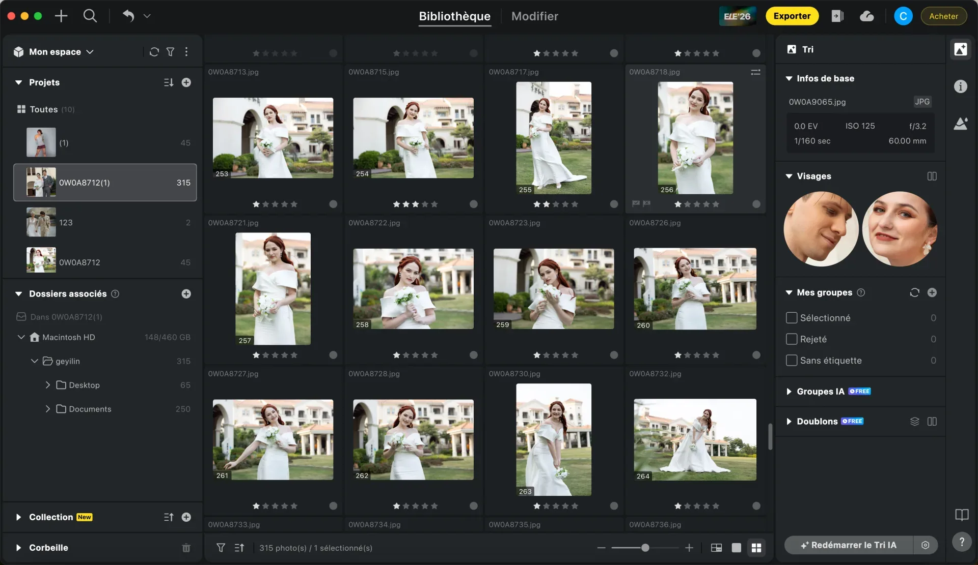The height and width of the screenshot is (565, 978).
Task: Open the Mon espace dropdown
Action: coord(53,52)
